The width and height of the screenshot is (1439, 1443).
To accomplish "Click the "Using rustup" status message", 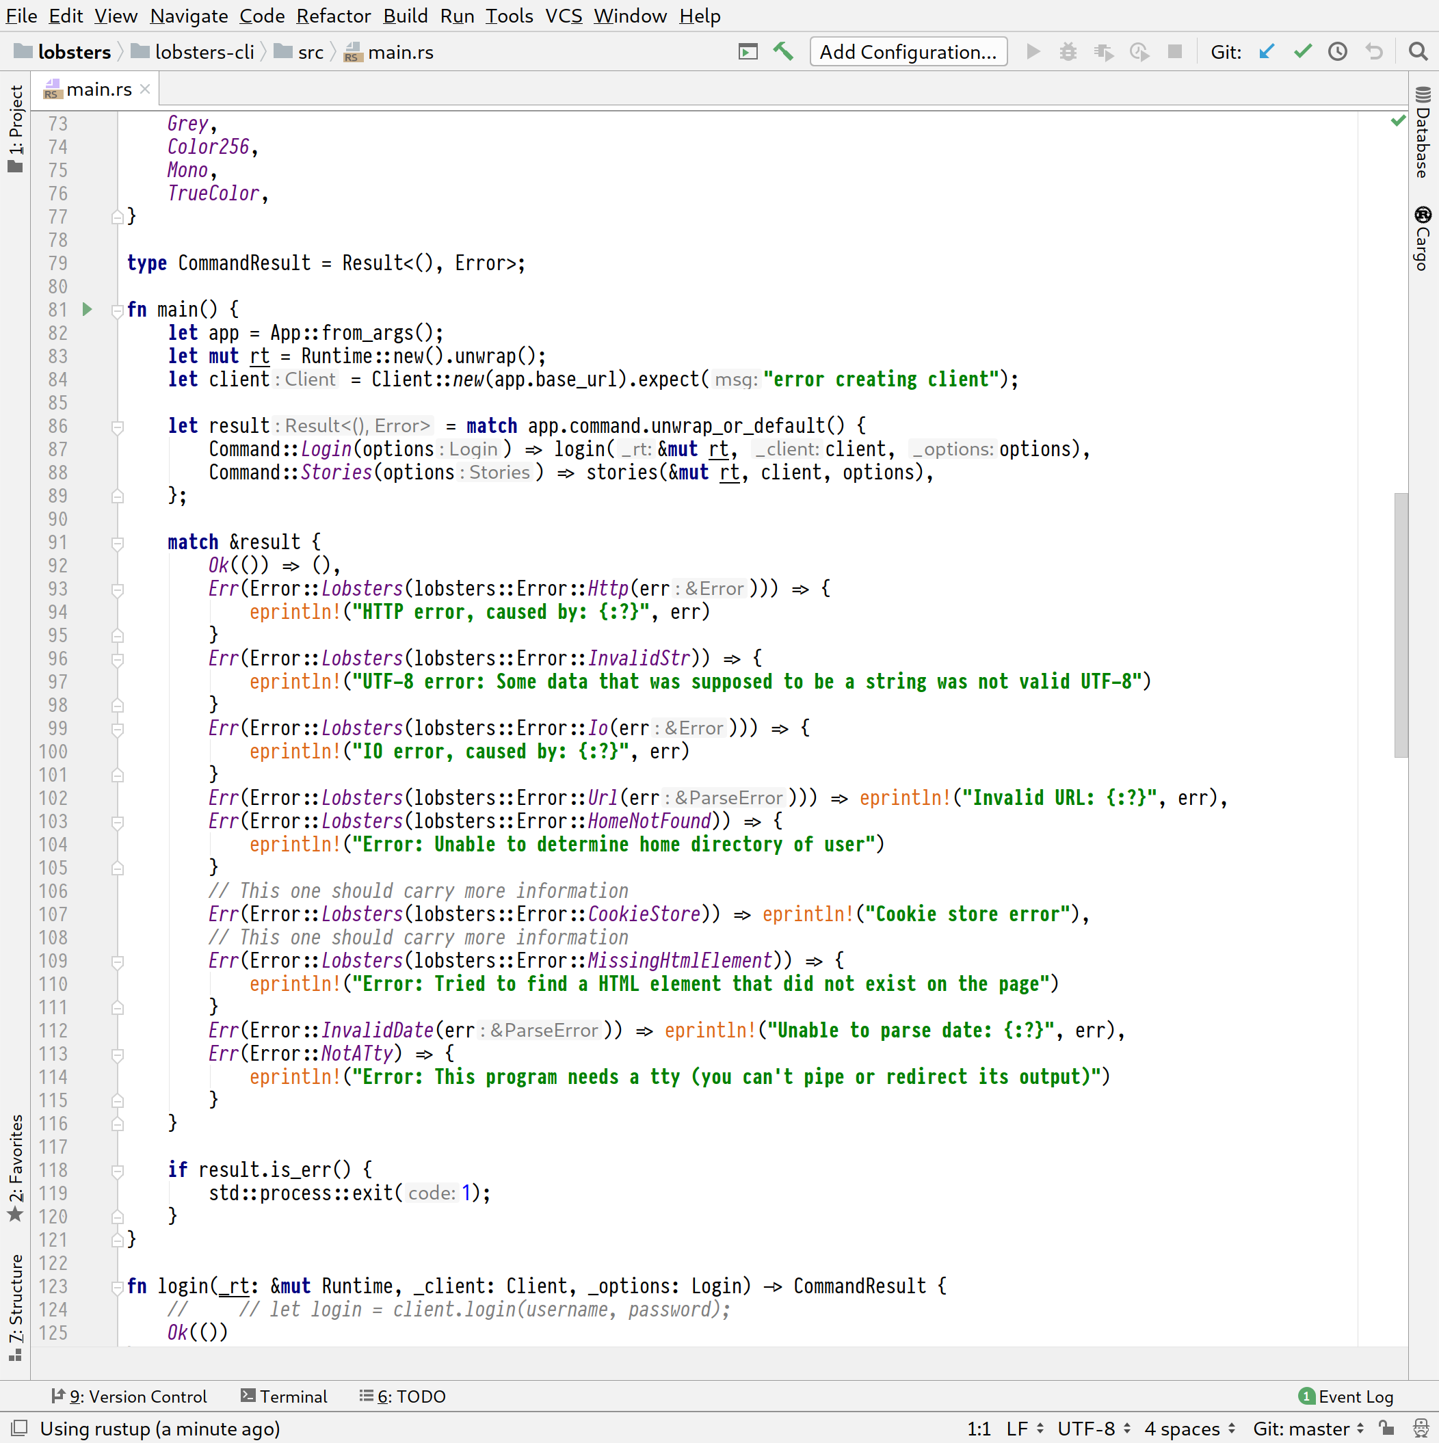I will 160,1428.
